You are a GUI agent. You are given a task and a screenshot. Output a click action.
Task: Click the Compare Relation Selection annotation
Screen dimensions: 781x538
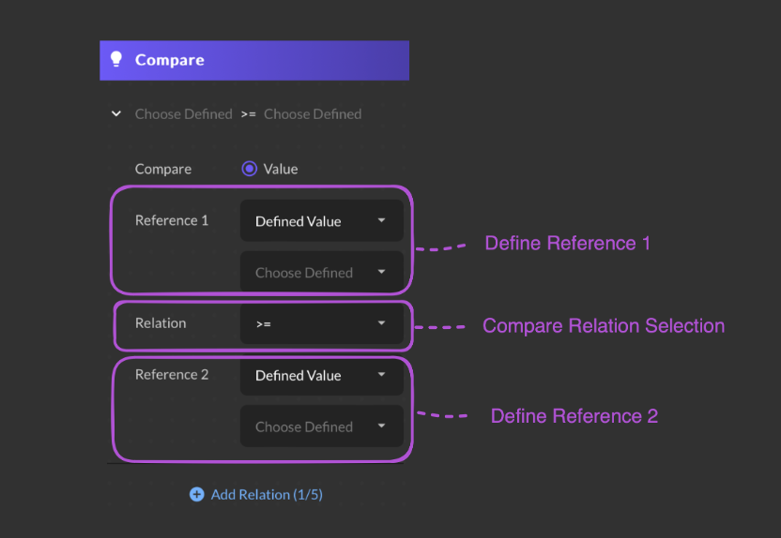pos(604,326)
